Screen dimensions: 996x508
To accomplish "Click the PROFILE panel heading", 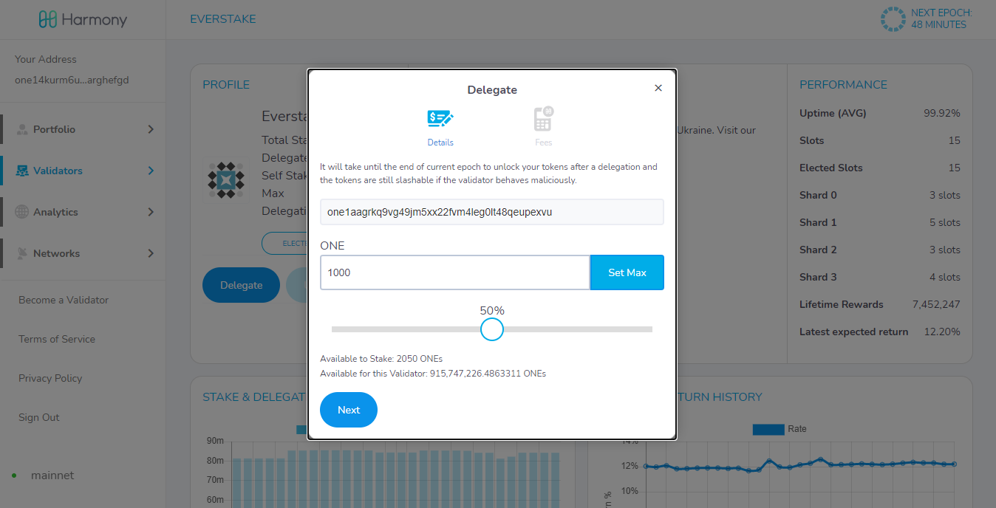I will tap(226, 85).
